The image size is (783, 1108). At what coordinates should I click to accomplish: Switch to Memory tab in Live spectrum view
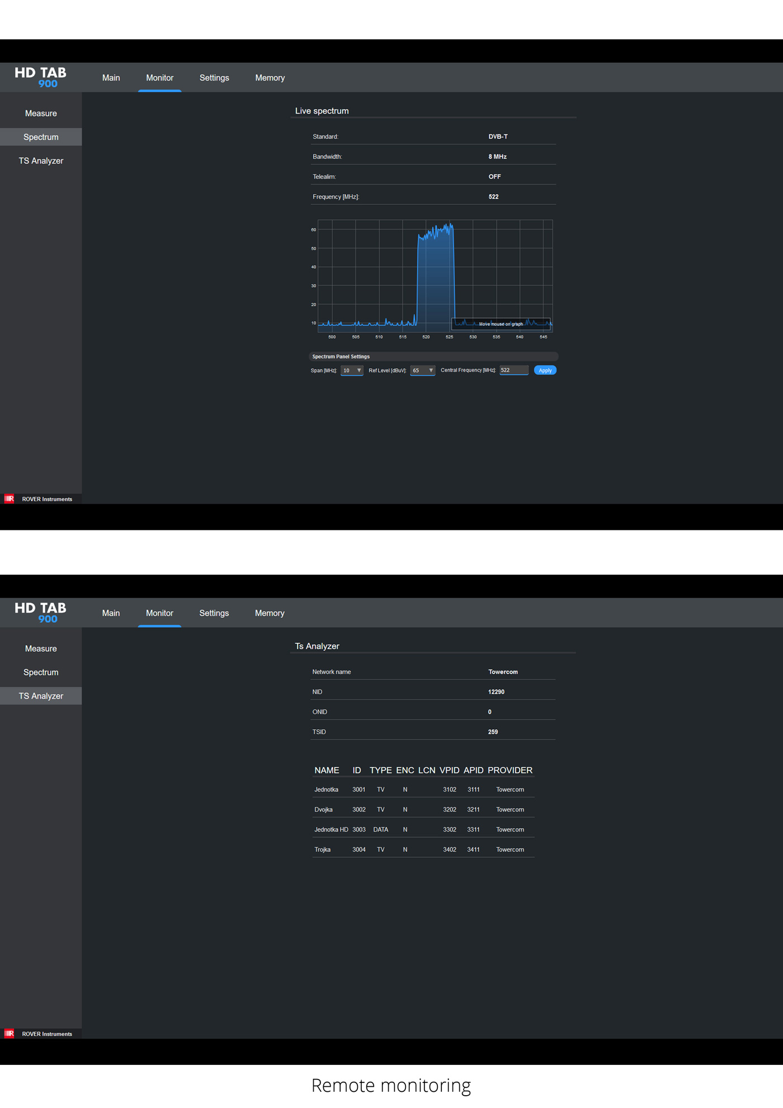click(x=270, y=78)
